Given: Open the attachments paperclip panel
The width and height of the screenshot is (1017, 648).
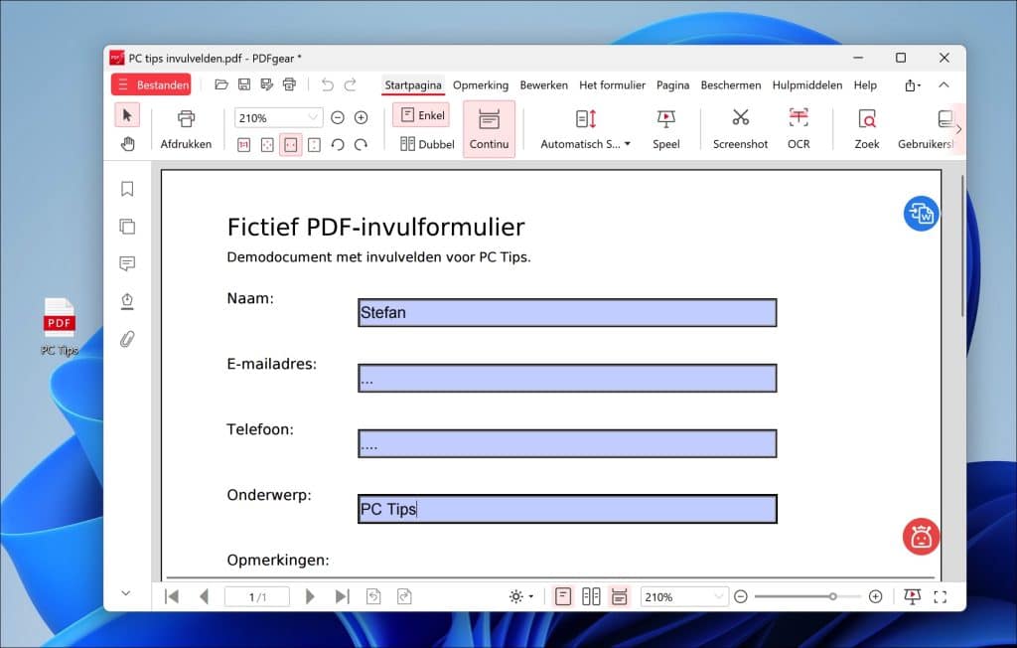Looking at the screenshot, I should [127, 339].
